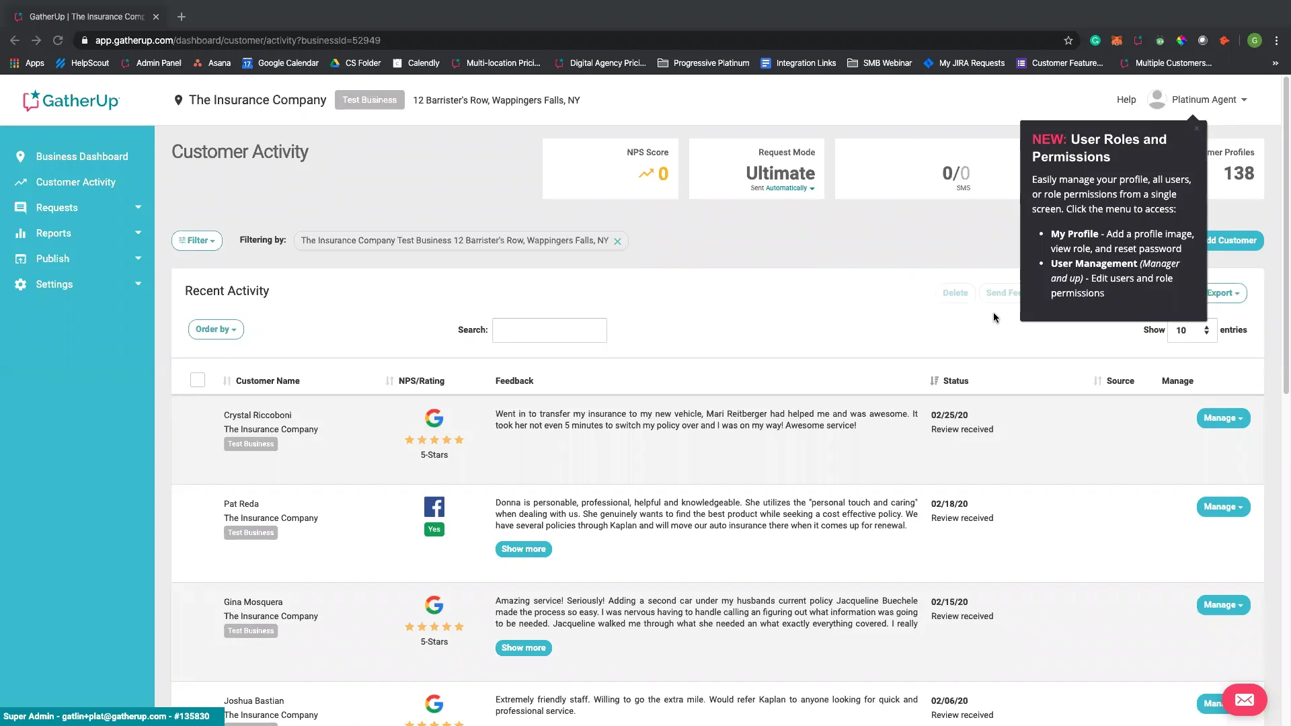The height and width of the screenshot is (726, 1291).
Task: Click the red mail chat bubble icon
Action: [1244, 700]
